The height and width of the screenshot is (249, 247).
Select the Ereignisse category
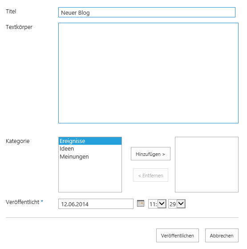tap(90, 141)
